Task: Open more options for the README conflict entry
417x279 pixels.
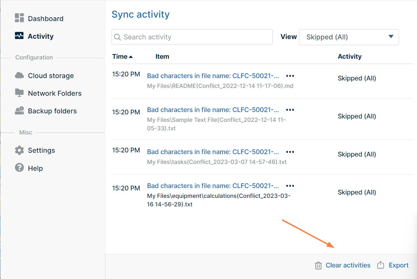Action: click(290, 76)
